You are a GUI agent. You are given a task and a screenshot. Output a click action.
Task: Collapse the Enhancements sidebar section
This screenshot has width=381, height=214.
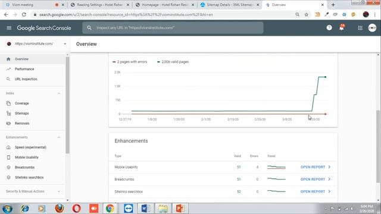(x=59, y=137)
